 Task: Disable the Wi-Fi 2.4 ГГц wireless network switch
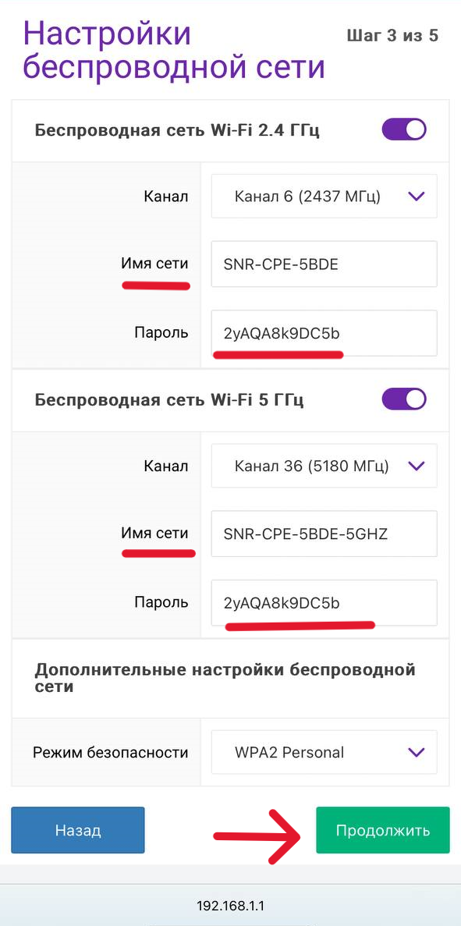click(x=404, y=129)
